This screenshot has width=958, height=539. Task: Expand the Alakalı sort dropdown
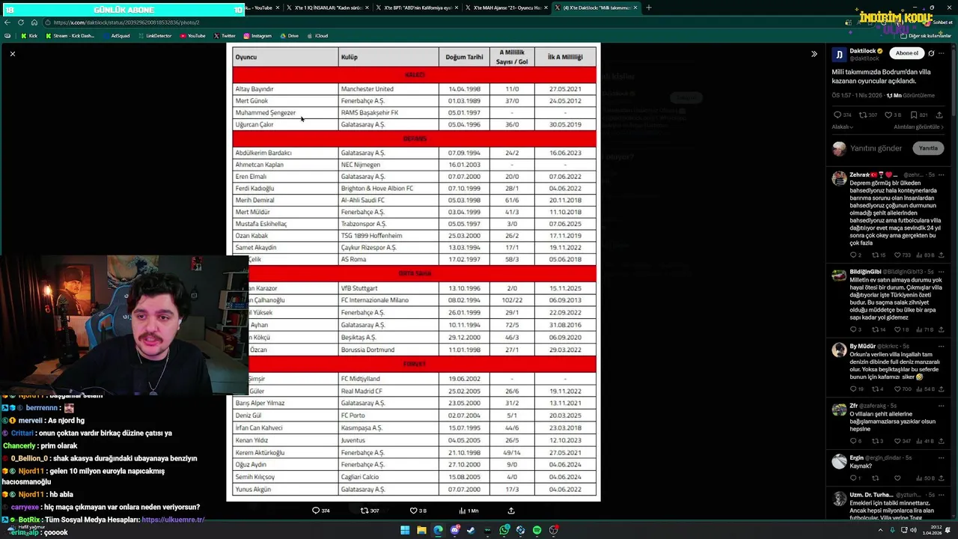coord(843,127)
